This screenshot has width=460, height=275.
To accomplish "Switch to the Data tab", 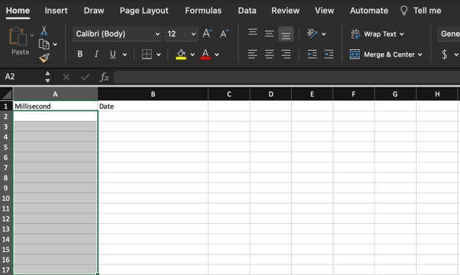I will pyautogui.click(x=247, y=11).
